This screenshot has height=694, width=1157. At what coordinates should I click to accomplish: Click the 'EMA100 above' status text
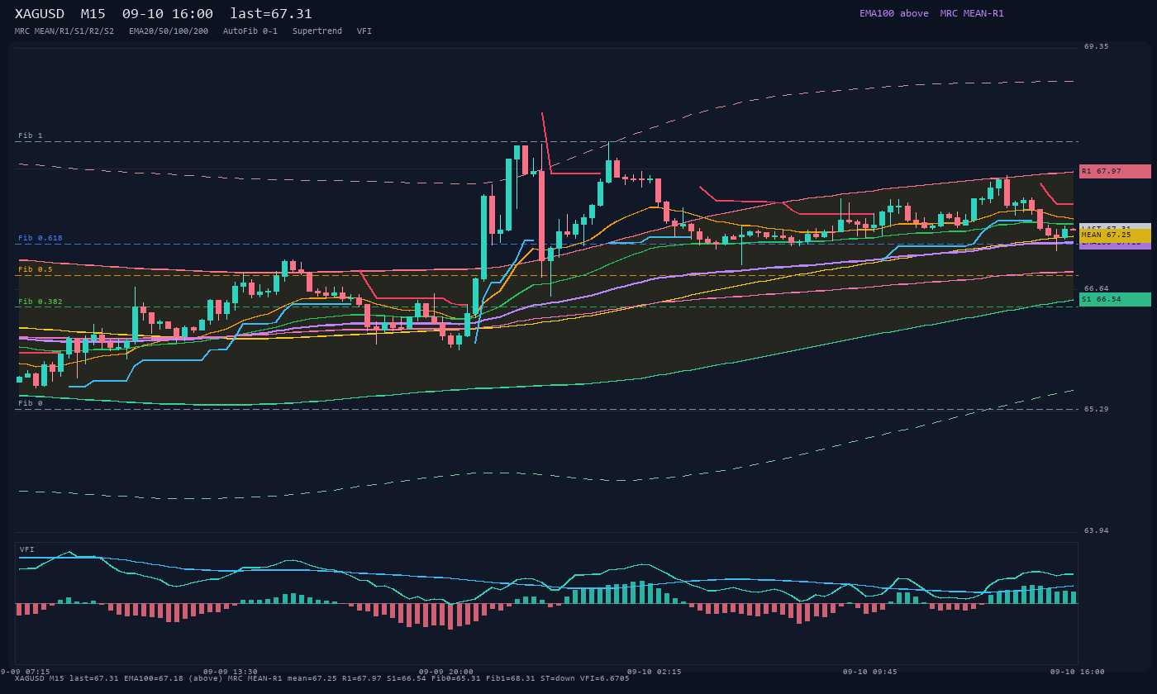894,14
